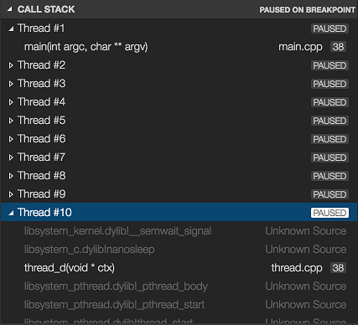Viewport: 358px width, 325px height.
Task: Select the Thread #4 row label
Action: coord(41,102)
